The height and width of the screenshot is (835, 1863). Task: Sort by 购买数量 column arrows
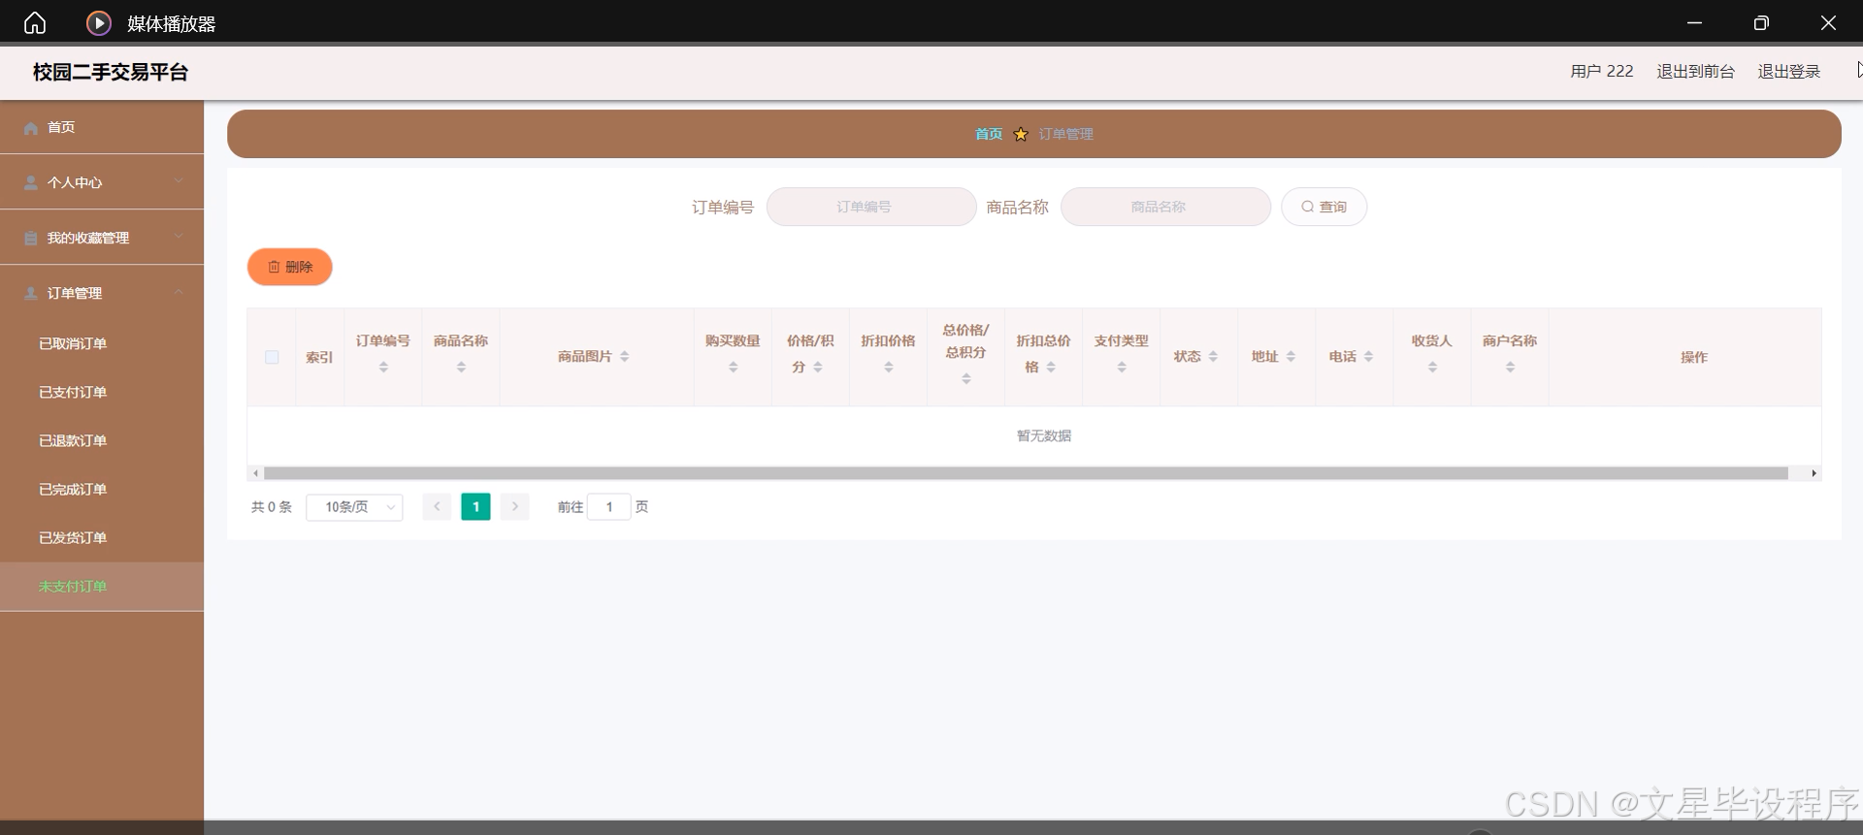733,367
